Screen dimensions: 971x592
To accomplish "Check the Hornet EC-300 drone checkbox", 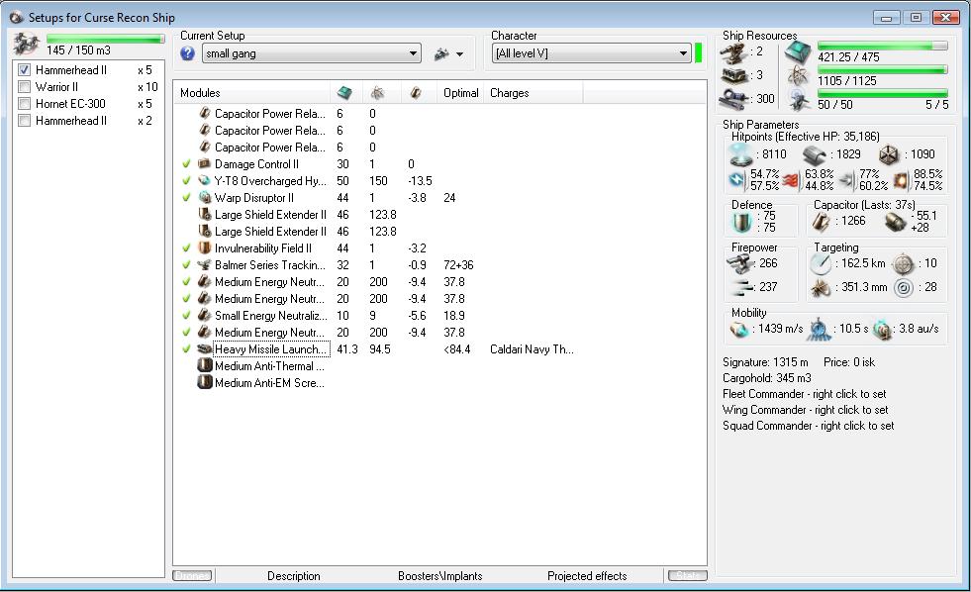I will coord(24,103).
